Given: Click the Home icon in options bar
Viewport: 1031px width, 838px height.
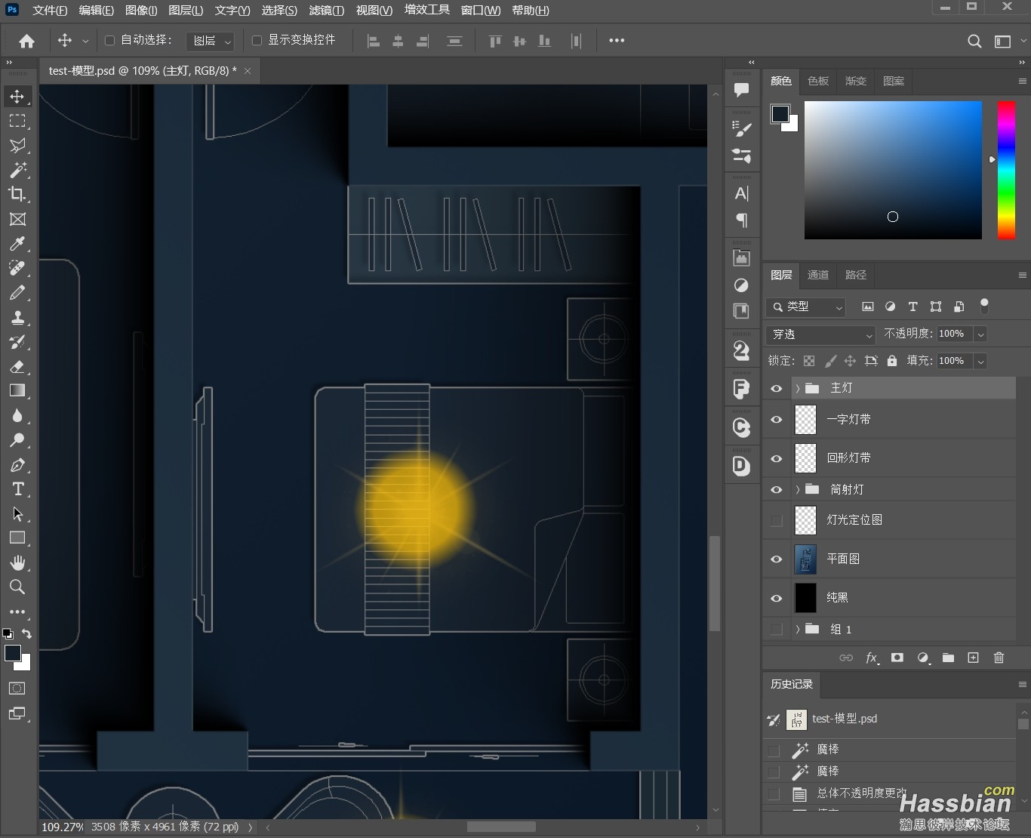Looking at the screenshot, I should point(26,41).
